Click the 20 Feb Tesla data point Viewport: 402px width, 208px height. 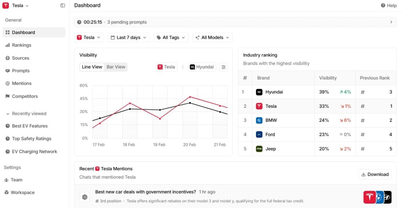[x=190, y=97]
